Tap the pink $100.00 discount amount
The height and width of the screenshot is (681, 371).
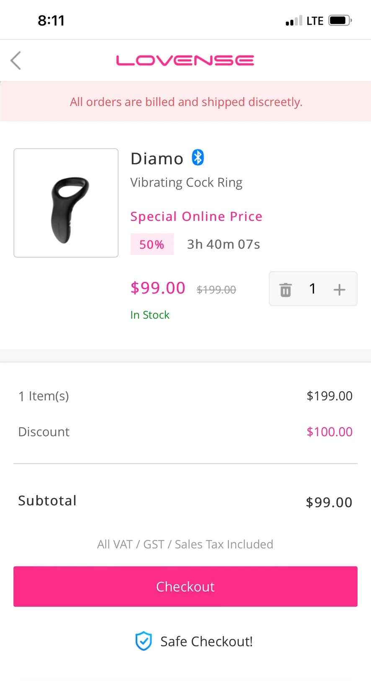point(330,432)
